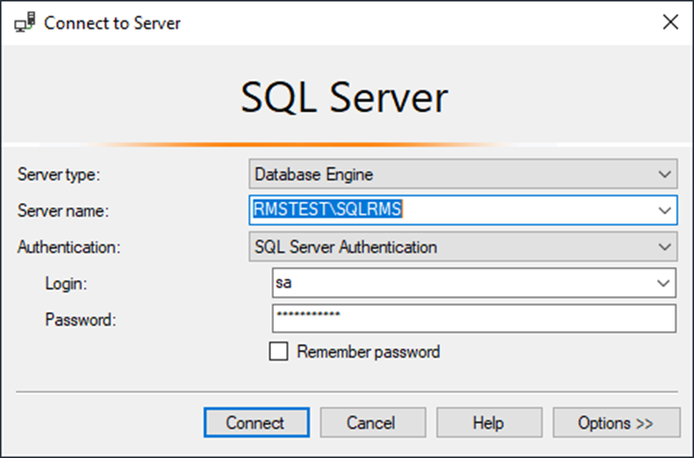Expand Options >> for more settings

pos(617,423)
